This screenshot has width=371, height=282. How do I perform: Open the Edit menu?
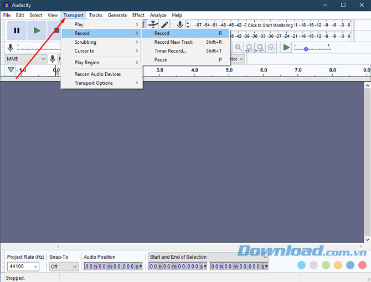[x=20, y=15]
